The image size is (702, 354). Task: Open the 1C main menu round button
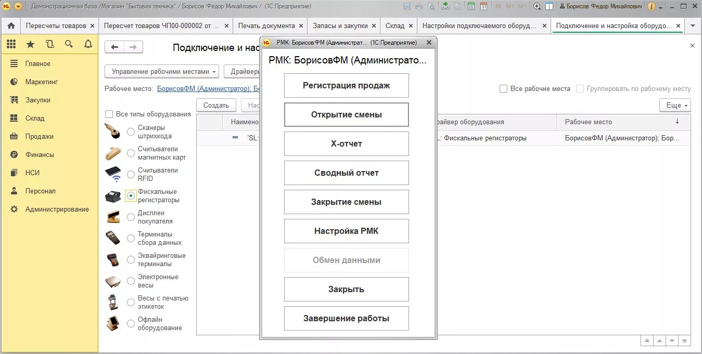[x=6, y=6]
